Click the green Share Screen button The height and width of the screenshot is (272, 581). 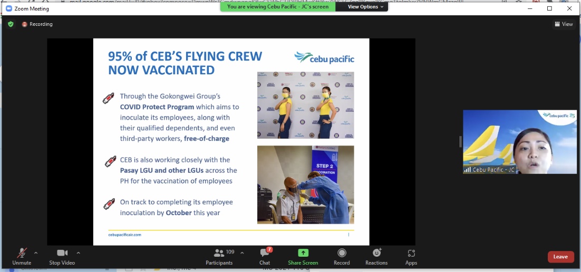pos(303,257)
